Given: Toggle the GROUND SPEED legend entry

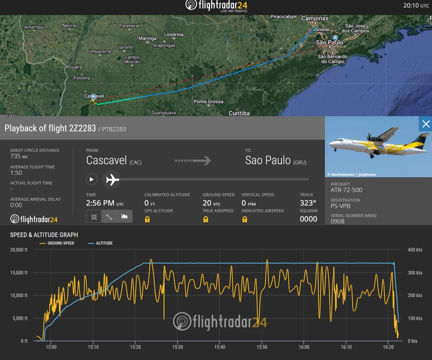Looking at the screenshot, I should click(57, 243).
